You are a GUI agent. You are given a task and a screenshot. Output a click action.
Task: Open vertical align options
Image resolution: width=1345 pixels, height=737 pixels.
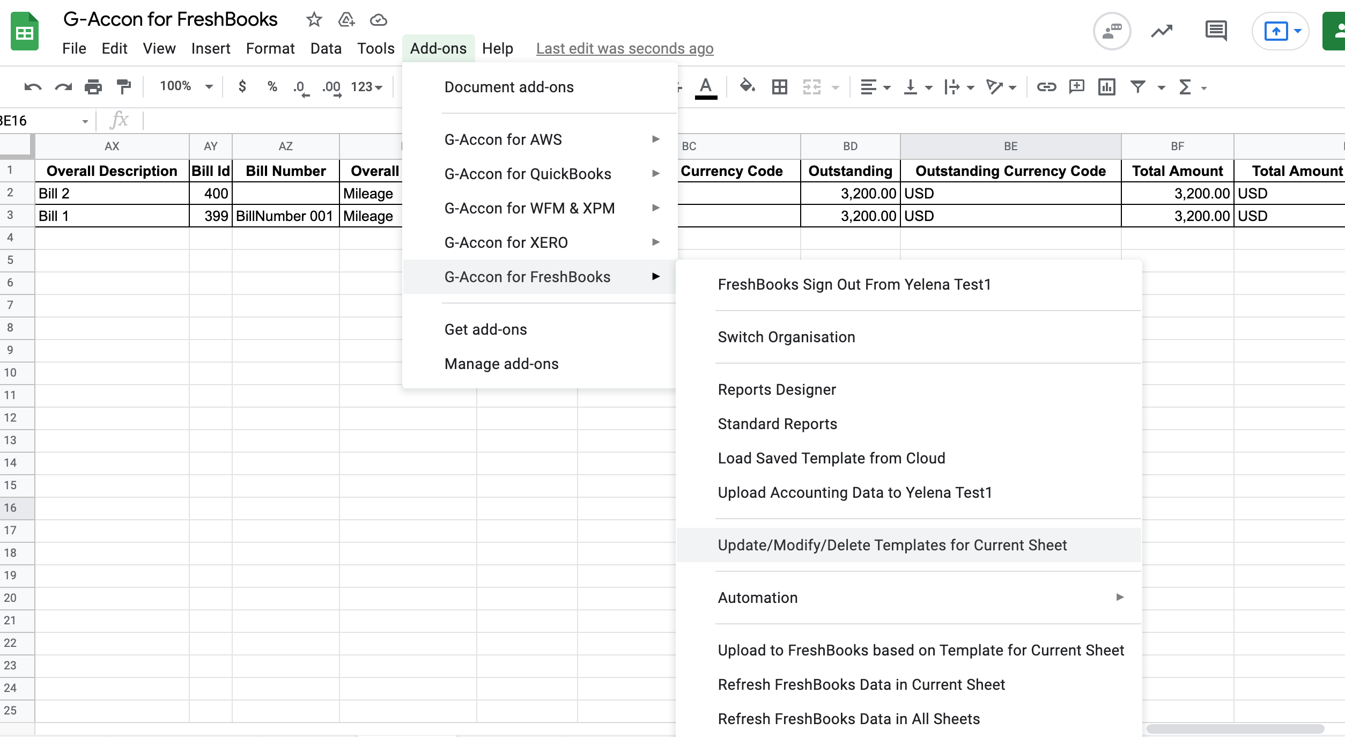tap(918, 87)
